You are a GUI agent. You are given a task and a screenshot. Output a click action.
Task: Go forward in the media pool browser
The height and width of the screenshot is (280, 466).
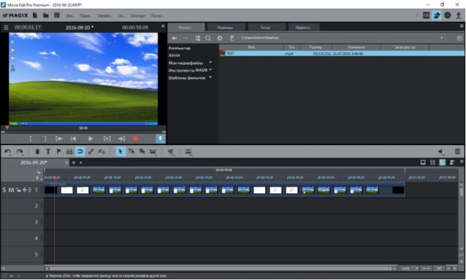tap(185, 38)
